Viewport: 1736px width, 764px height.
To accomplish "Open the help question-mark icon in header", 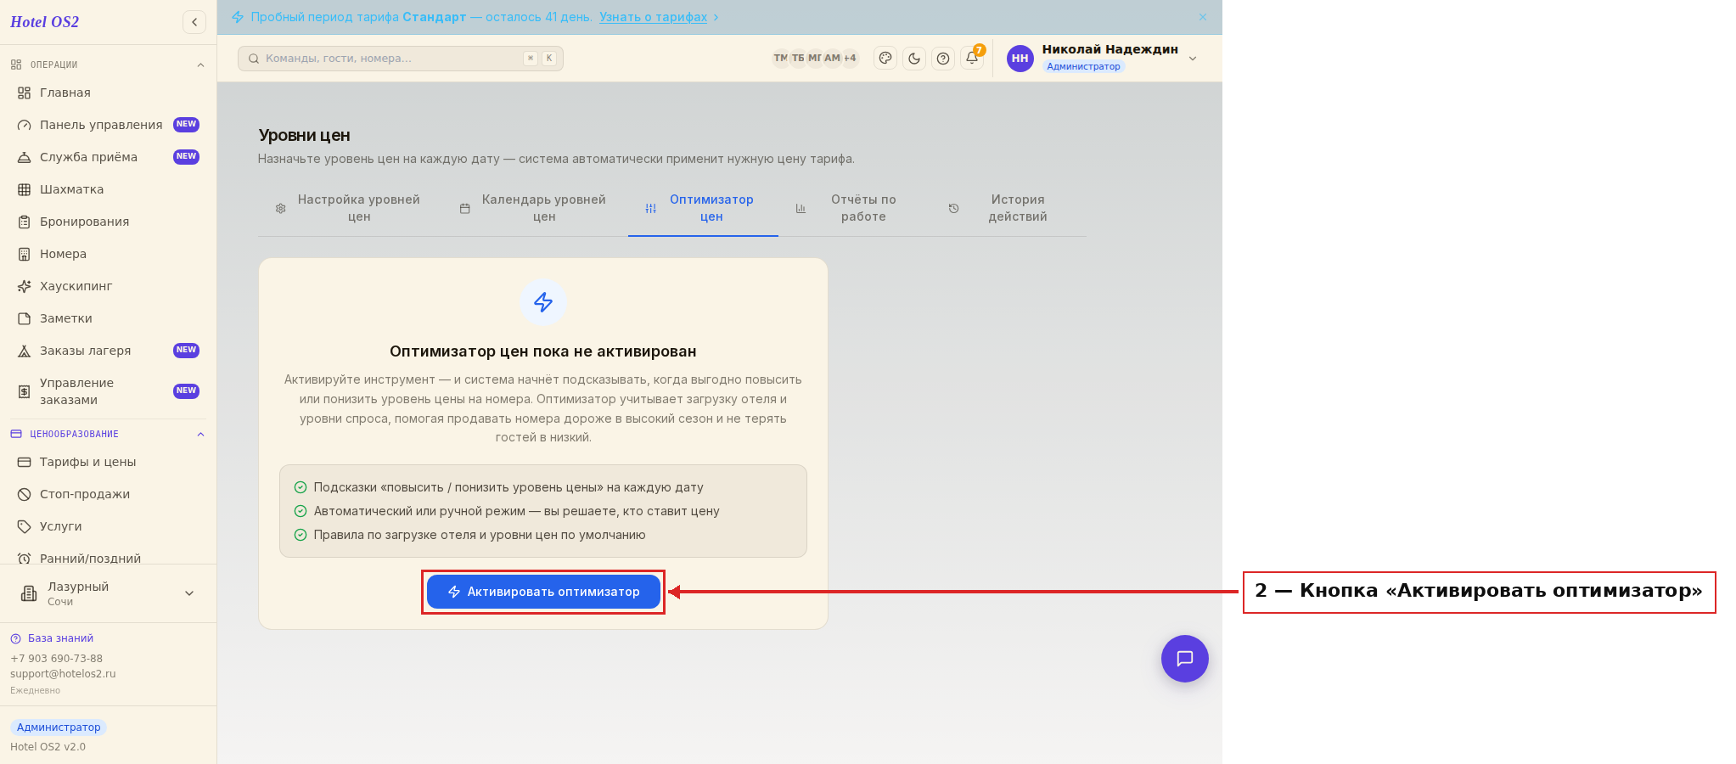I will point(943,59).
